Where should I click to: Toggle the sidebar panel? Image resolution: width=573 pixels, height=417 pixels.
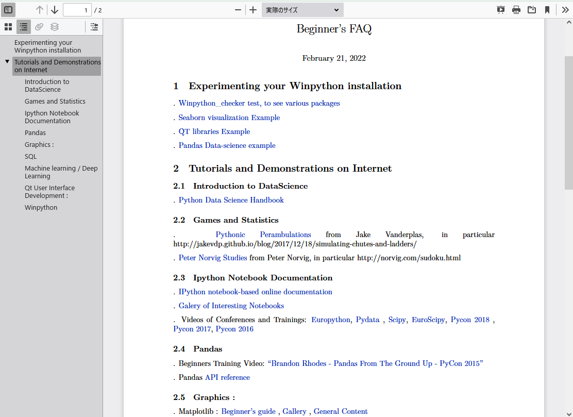[x=7, y=9]
